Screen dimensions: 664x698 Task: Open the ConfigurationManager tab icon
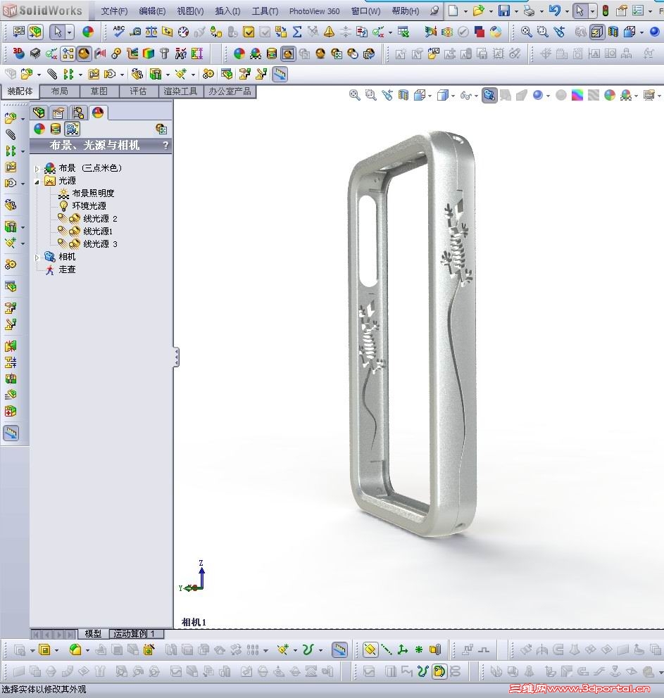(x=78, y=112)
